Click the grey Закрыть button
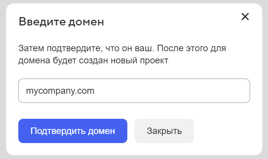Screen dimensions: 268x159 click(x=164, y=131)
